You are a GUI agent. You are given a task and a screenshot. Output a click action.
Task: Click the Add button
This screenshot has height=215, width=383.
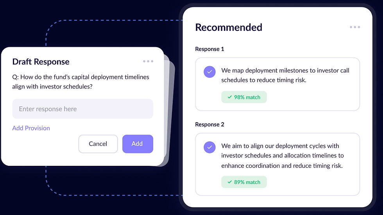(x=138, y=144)
